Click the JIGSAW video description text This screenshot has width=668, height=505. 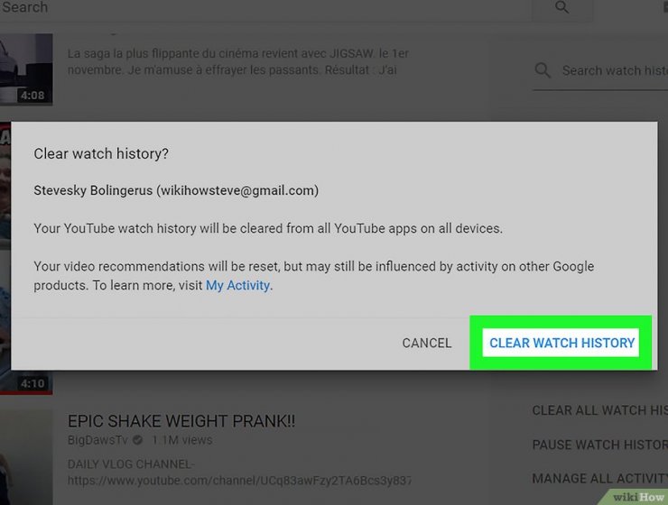[x=237, y=61]
